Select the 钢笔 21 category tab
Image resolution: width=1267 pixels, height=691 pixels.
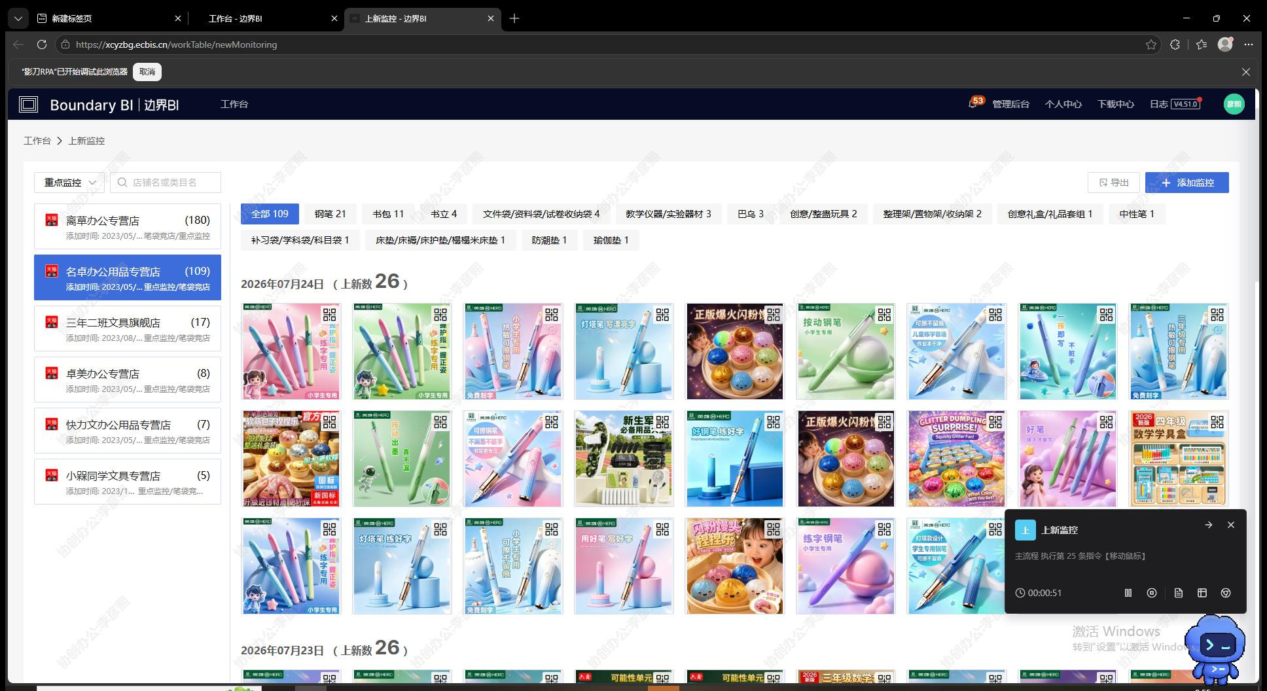(330, 214)
